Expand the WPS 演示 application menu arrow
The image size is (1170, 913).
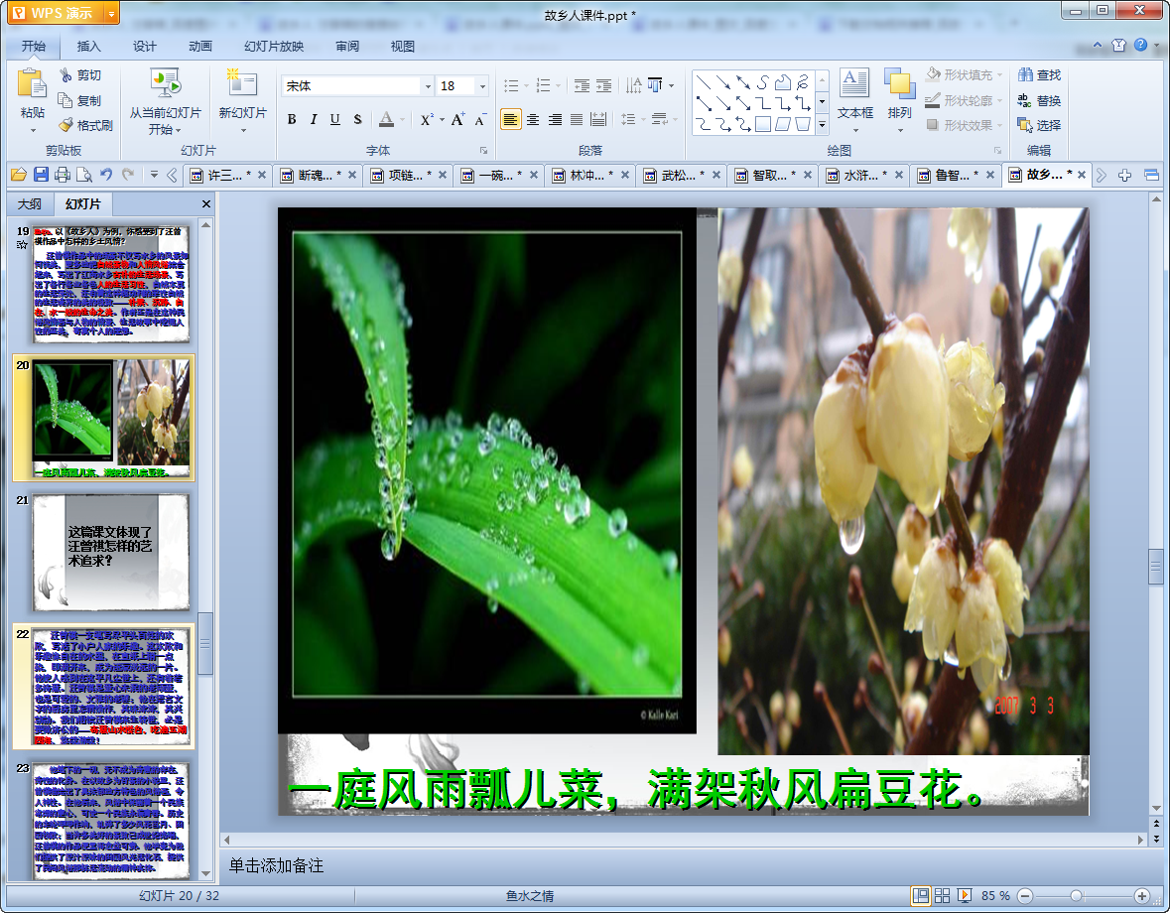tap(111, 14)
